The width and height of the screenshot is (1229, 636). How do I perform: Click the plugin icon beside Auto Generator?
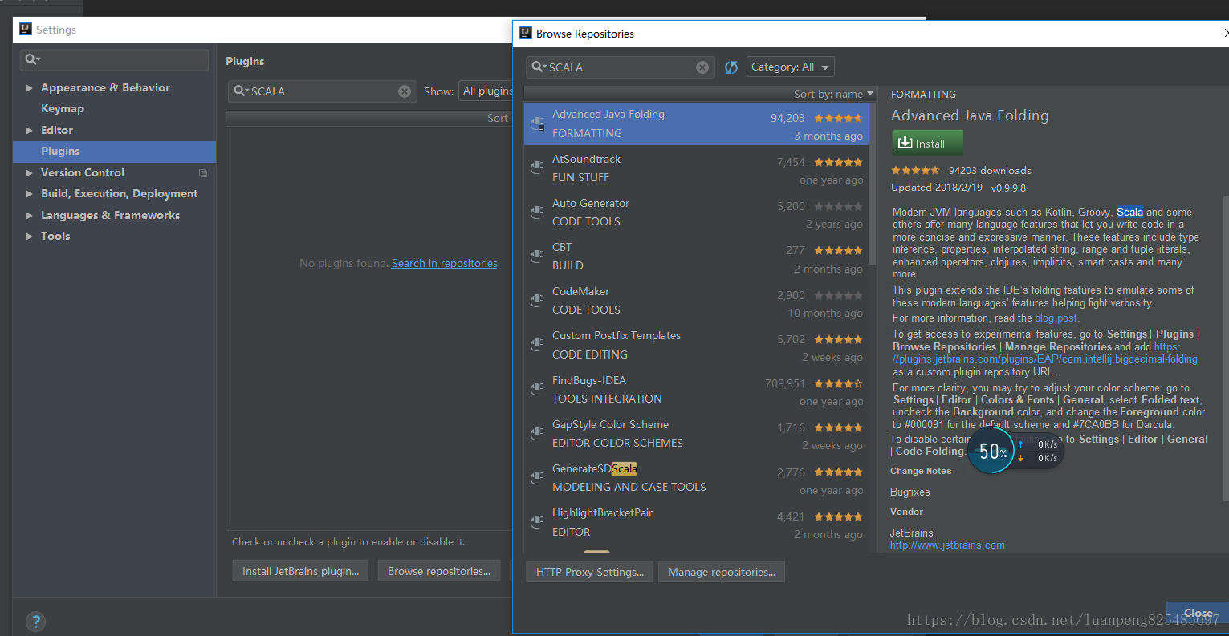538,212
